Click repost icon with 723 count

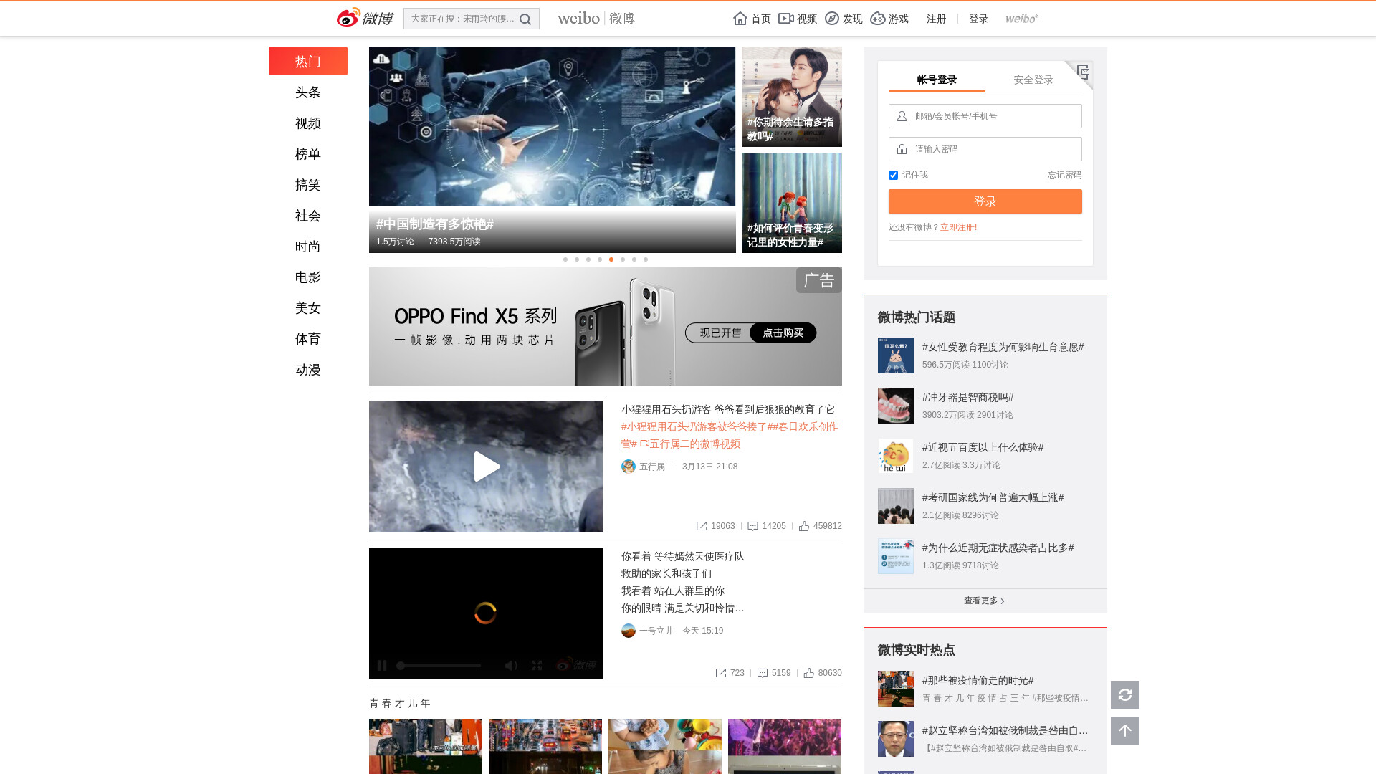pyautogui.click(x=721, y=673)
